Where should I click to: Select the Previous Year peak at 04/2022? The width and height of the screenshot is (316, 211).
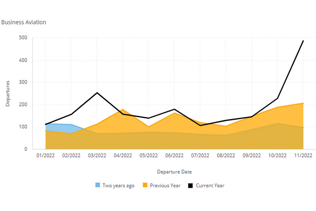click(123, 109)
